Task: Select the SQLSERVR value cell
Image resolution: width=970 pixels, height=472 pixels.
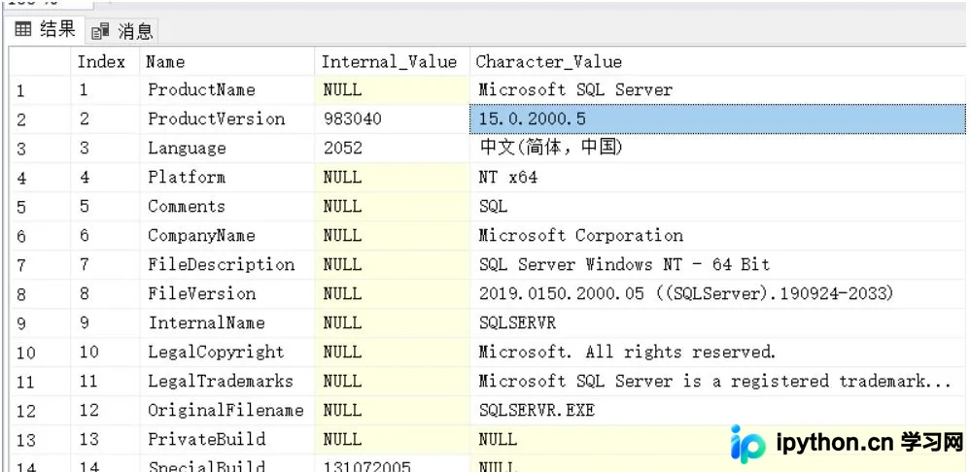Action: (x=717, y=322)
